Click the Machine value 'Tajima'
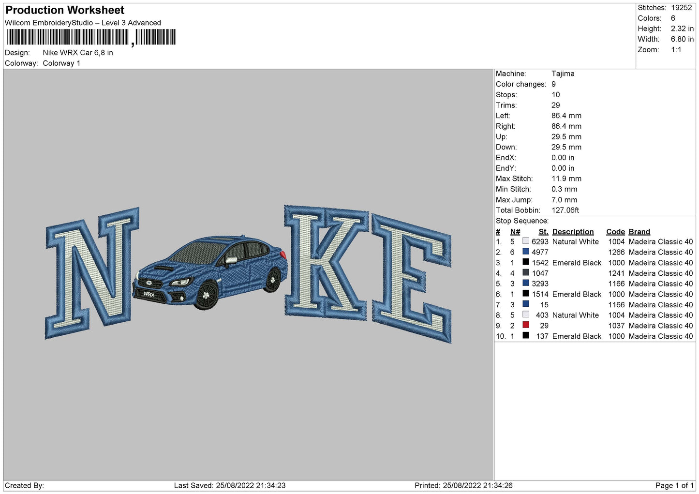The image size is (699, 494). [x=563, y=74]
